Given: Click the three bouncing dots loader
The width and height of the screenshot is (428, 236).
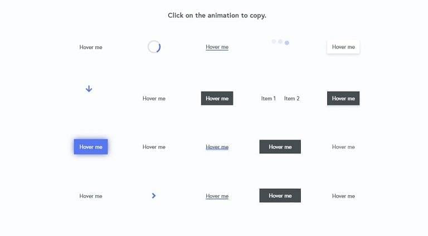Looking at the screenshot, I should tap(280, 42).
